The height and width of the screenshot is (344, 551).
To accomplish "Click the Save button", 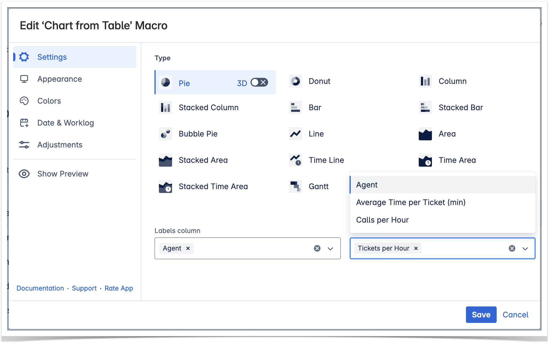I will 481,315.
